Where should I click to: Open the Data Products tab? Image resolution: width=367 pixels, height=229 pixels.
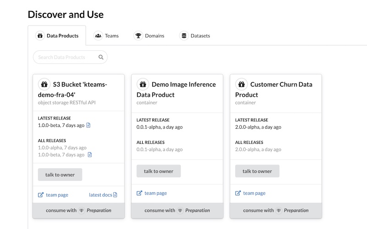[57, 36]
